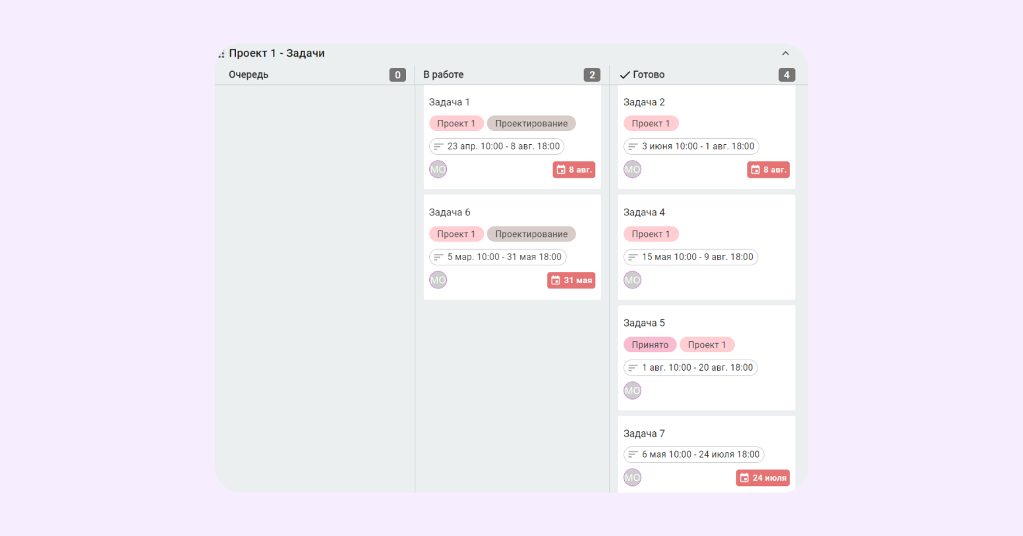Click the MO assignee avatar on Задача 6

pyautogui.click(x=438, y=280)
